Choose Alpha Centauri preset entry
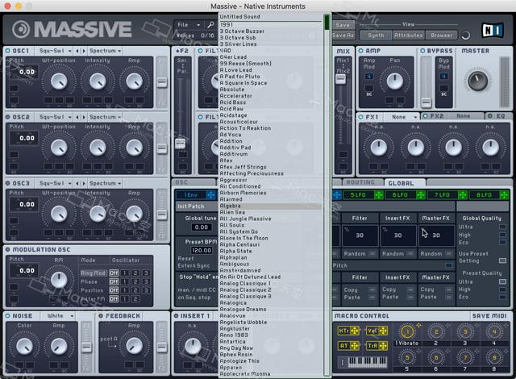Viewport: 516px width, 379px height. pyautogui.click(x=270, y=244)
